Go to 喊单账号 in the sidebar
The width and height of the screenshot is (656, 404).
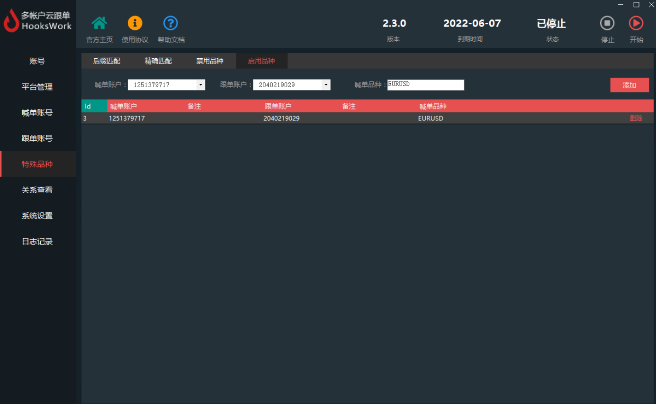point(37,113)
